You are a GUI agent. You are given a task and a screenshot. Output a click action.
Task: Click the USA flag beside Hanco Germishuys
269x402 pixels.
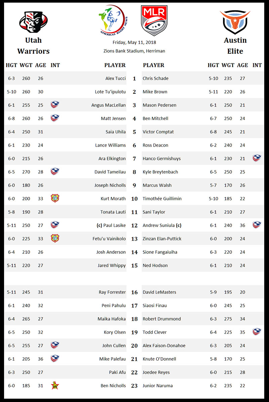tap(257, 158)
